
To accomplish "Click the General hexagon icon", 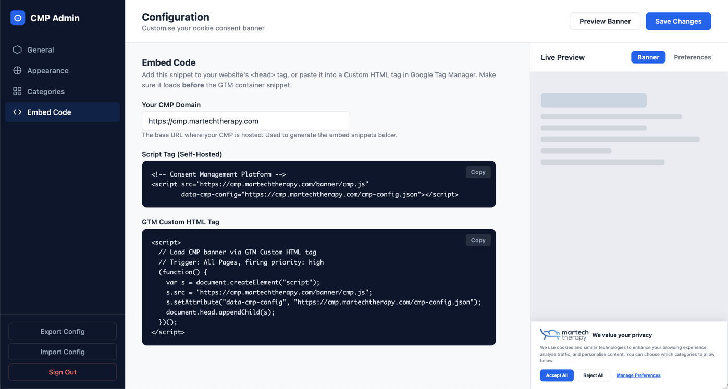I will pos(17,49).
